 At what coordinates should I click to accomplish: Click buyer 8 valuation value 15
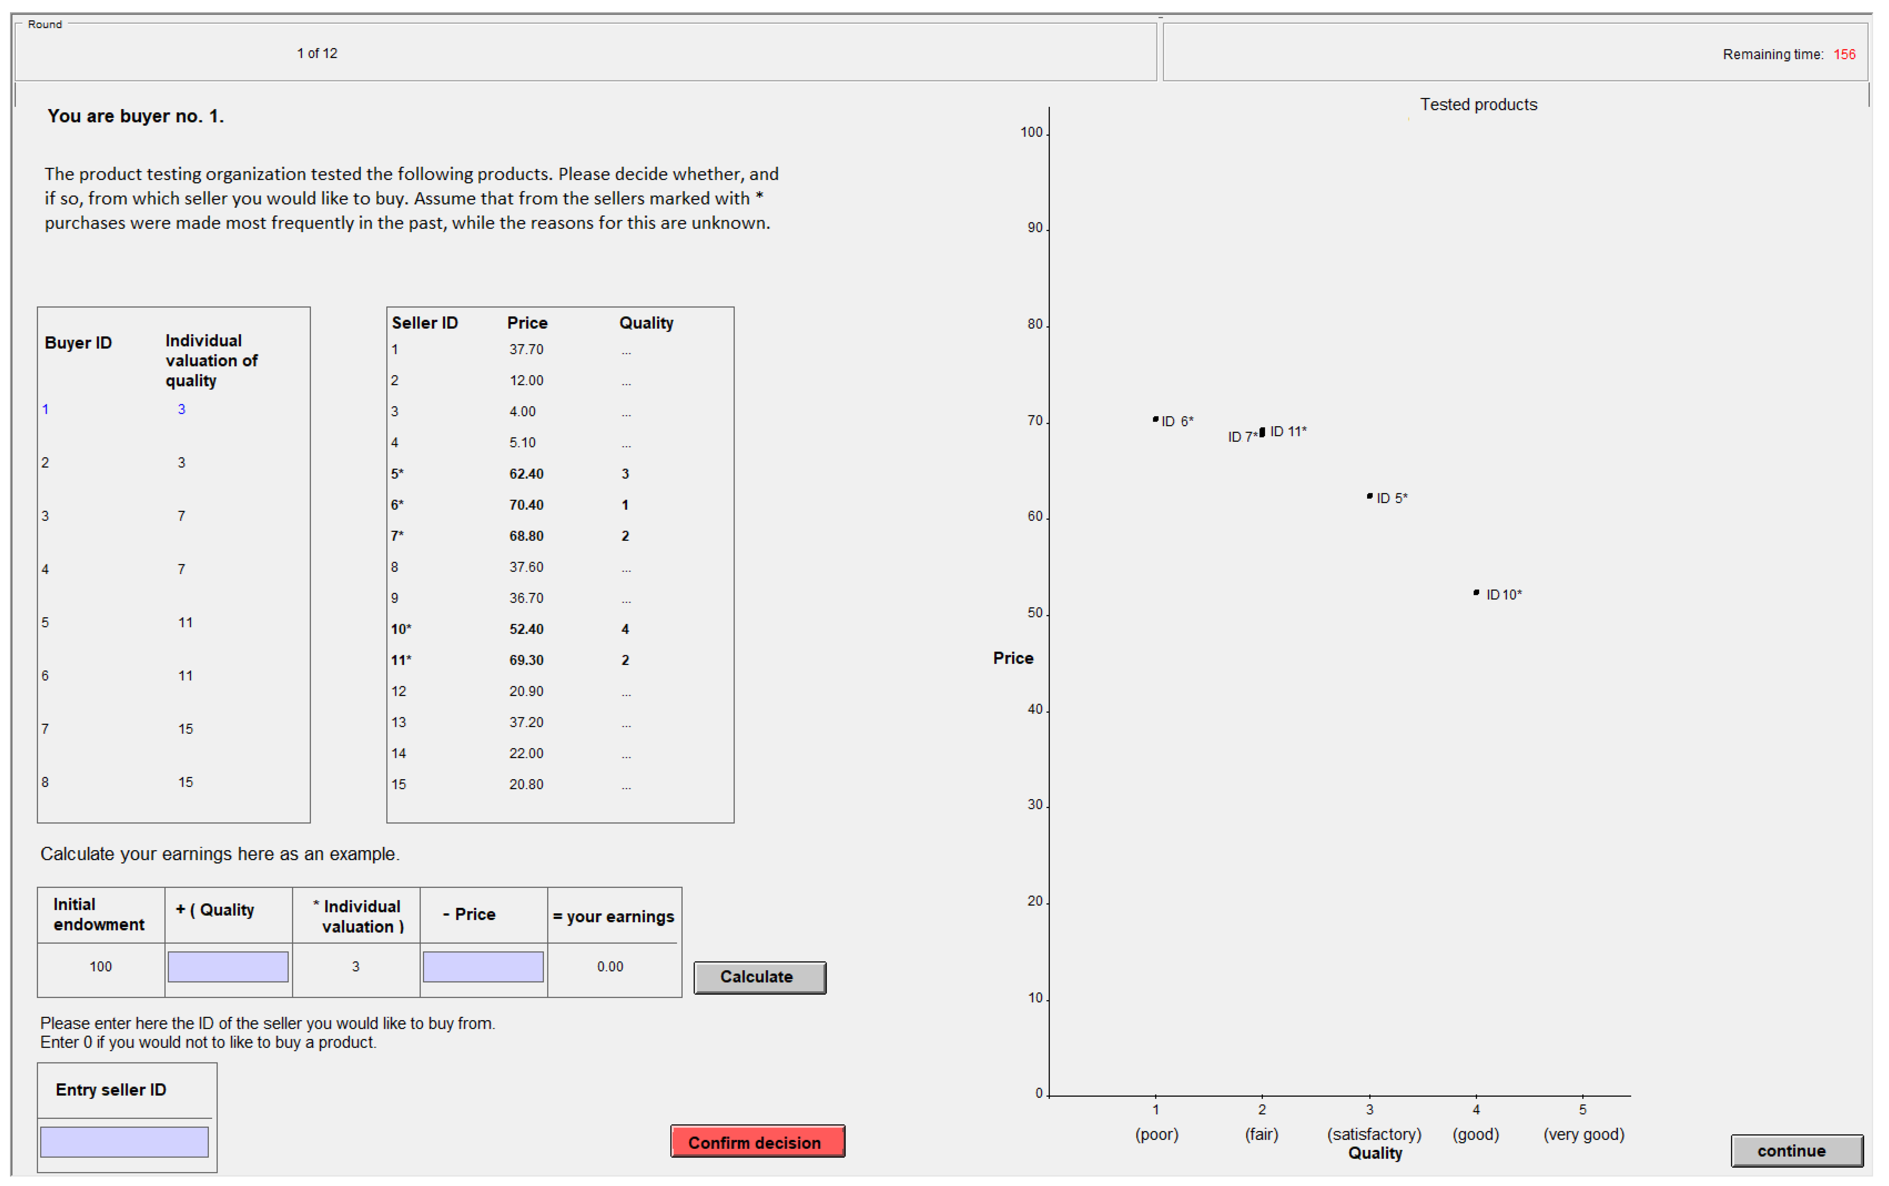click(x=185, y=783)
